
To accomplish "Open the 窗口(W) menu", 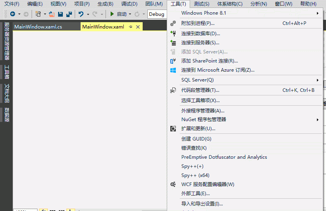I will (283, 4).
